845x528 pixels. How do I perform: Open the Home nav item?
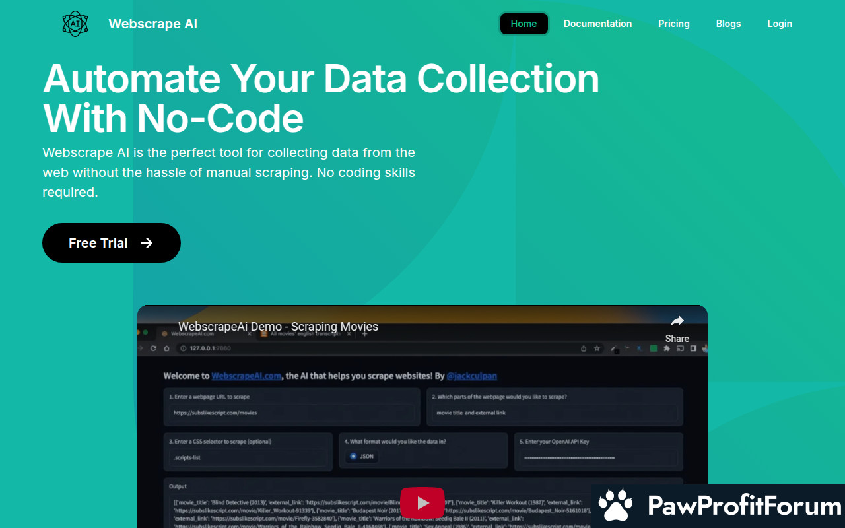pos(524,24)
